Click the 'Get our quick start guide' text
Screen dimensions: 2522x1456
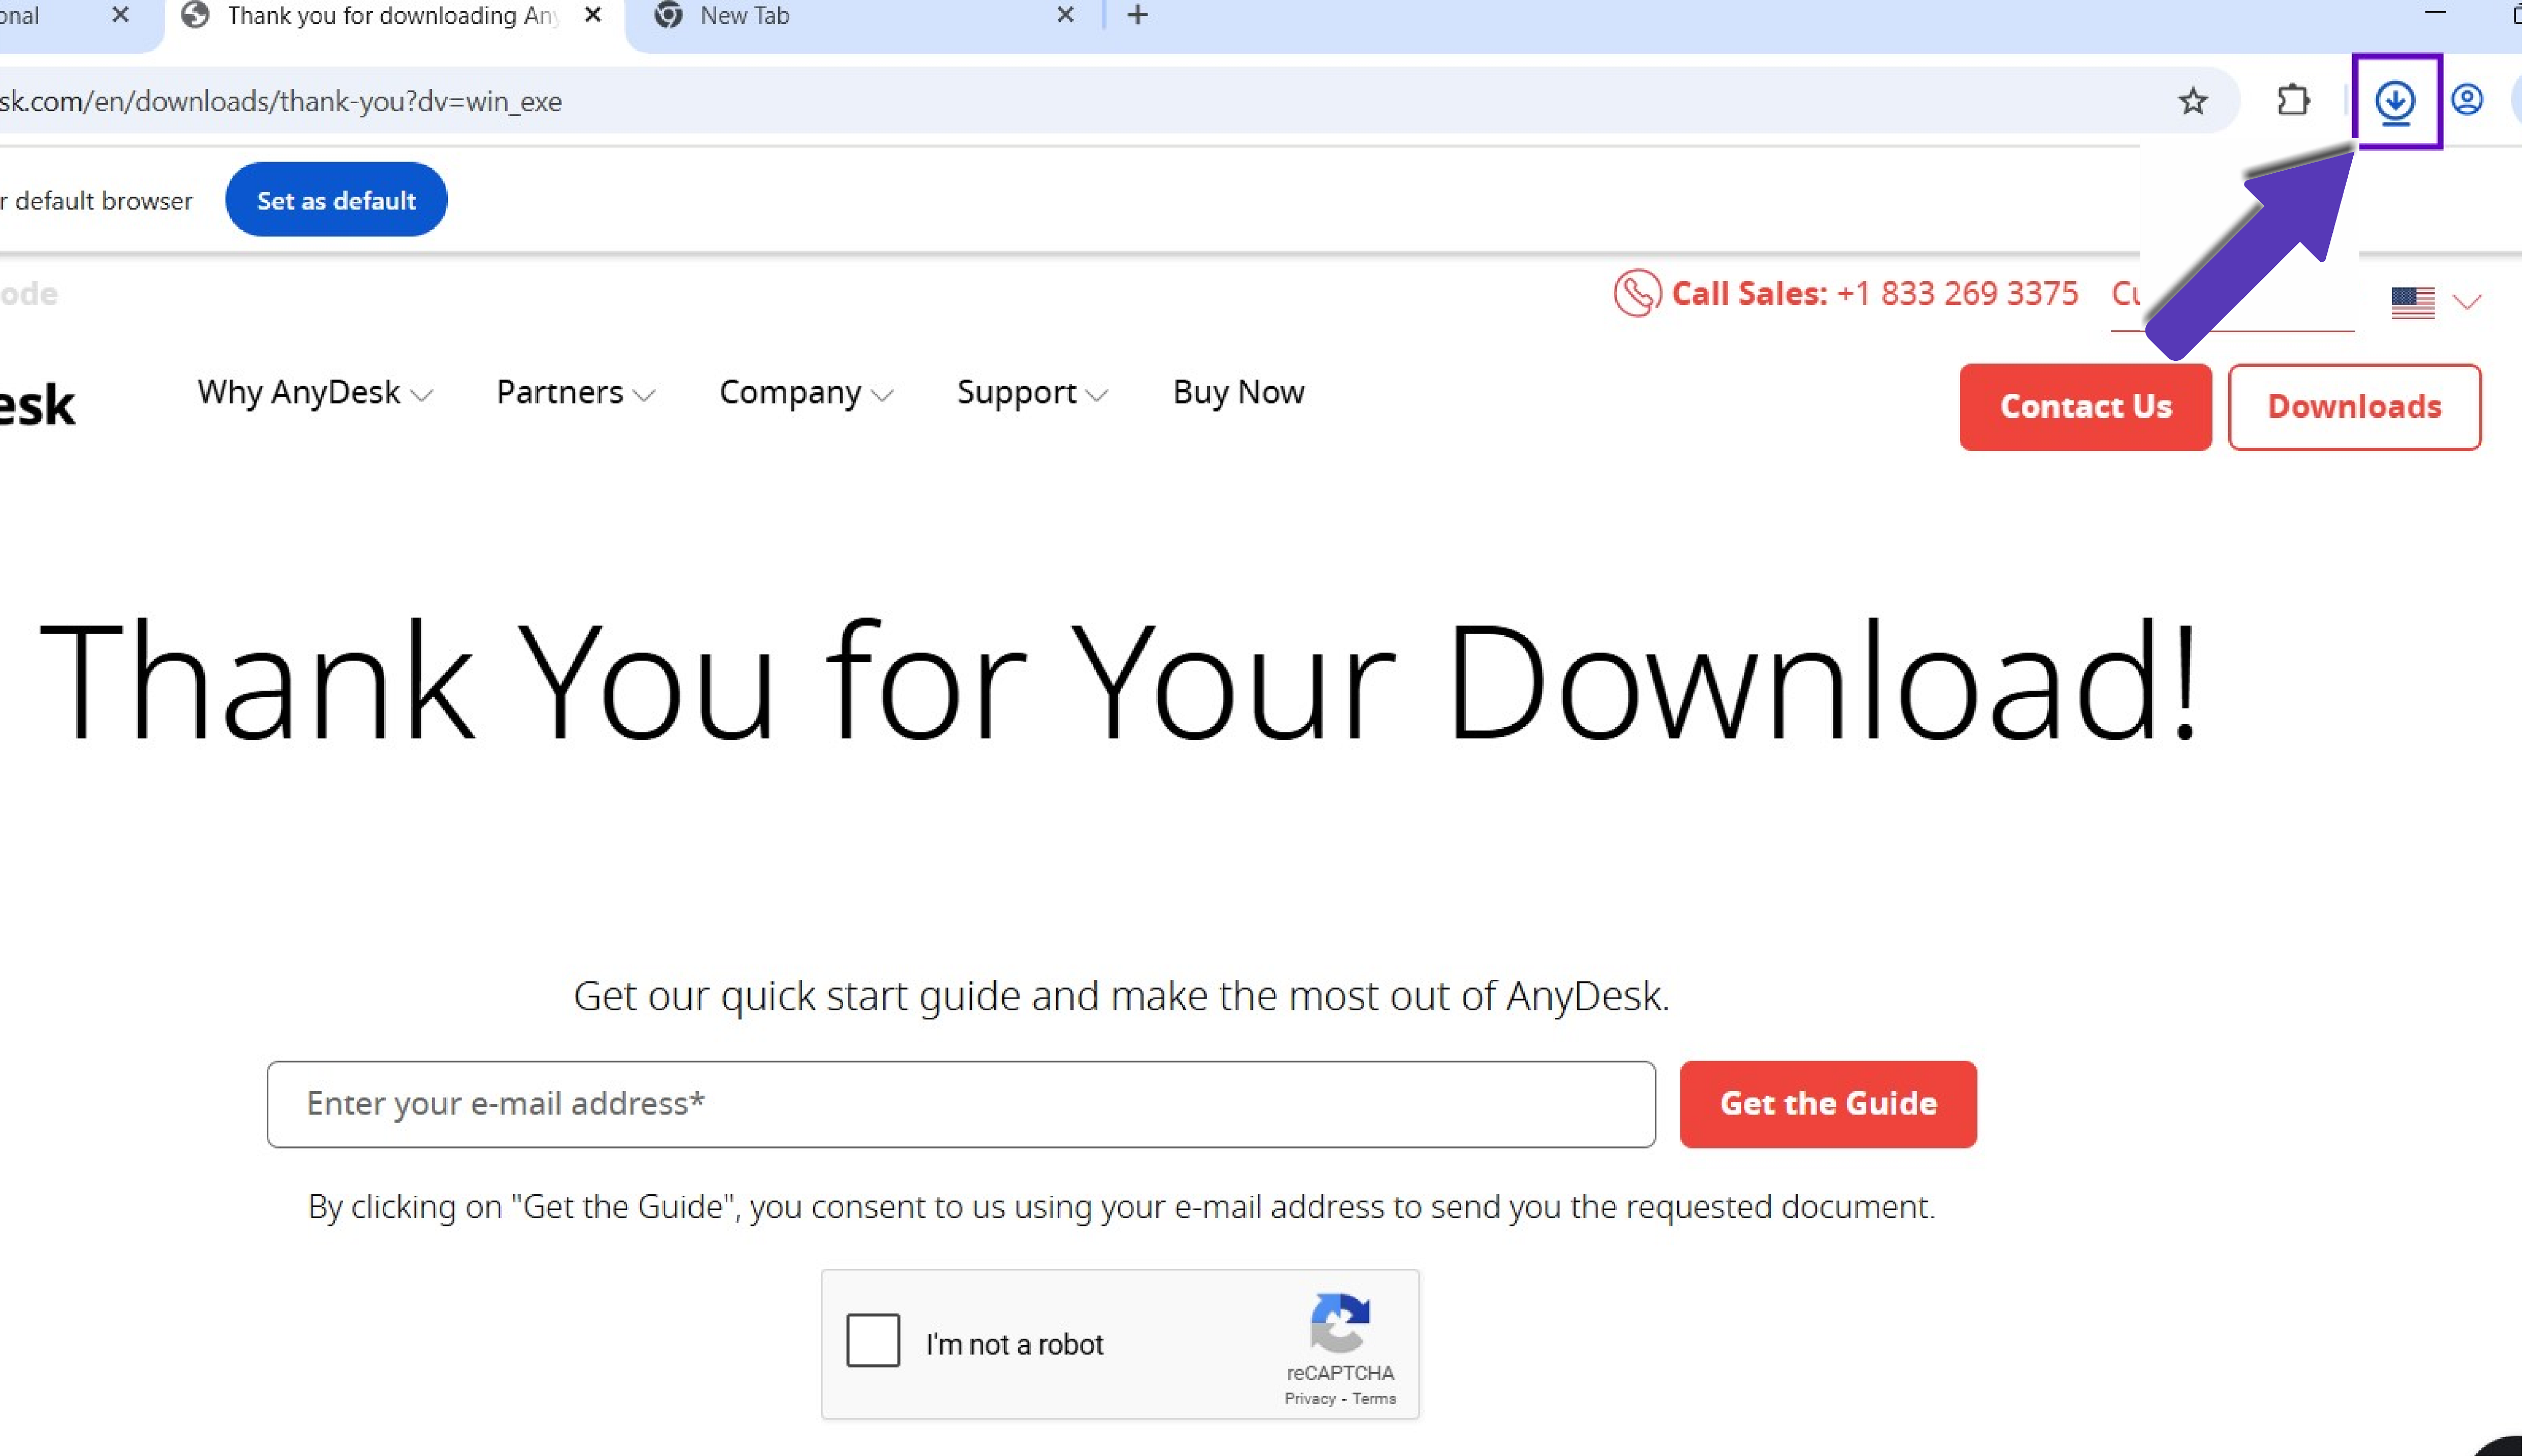(1121, 996)
